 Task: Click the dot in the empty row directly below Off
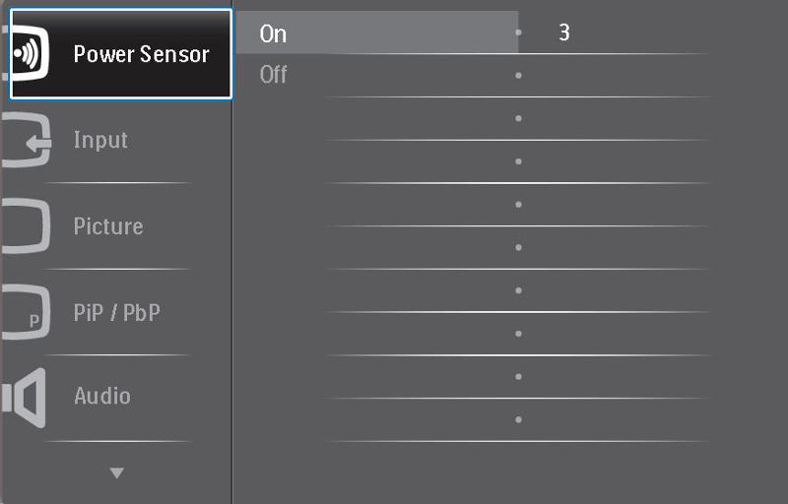tap(518, 118)
